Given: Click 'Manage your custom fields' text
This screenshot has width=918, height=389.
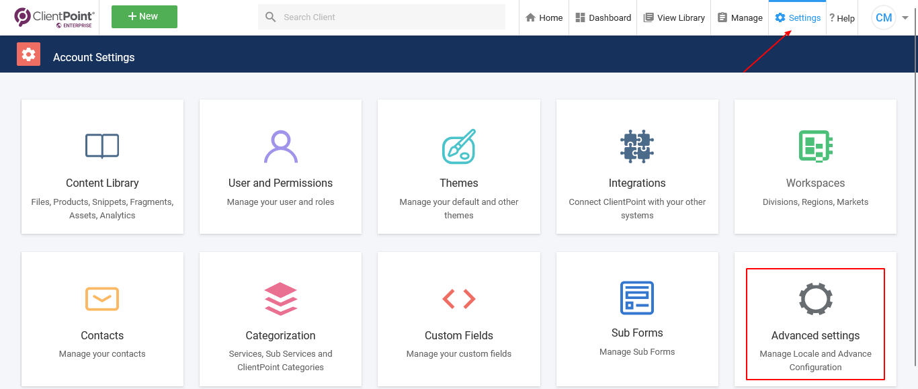Looking at the screenshot, I should tap(459, 353).
